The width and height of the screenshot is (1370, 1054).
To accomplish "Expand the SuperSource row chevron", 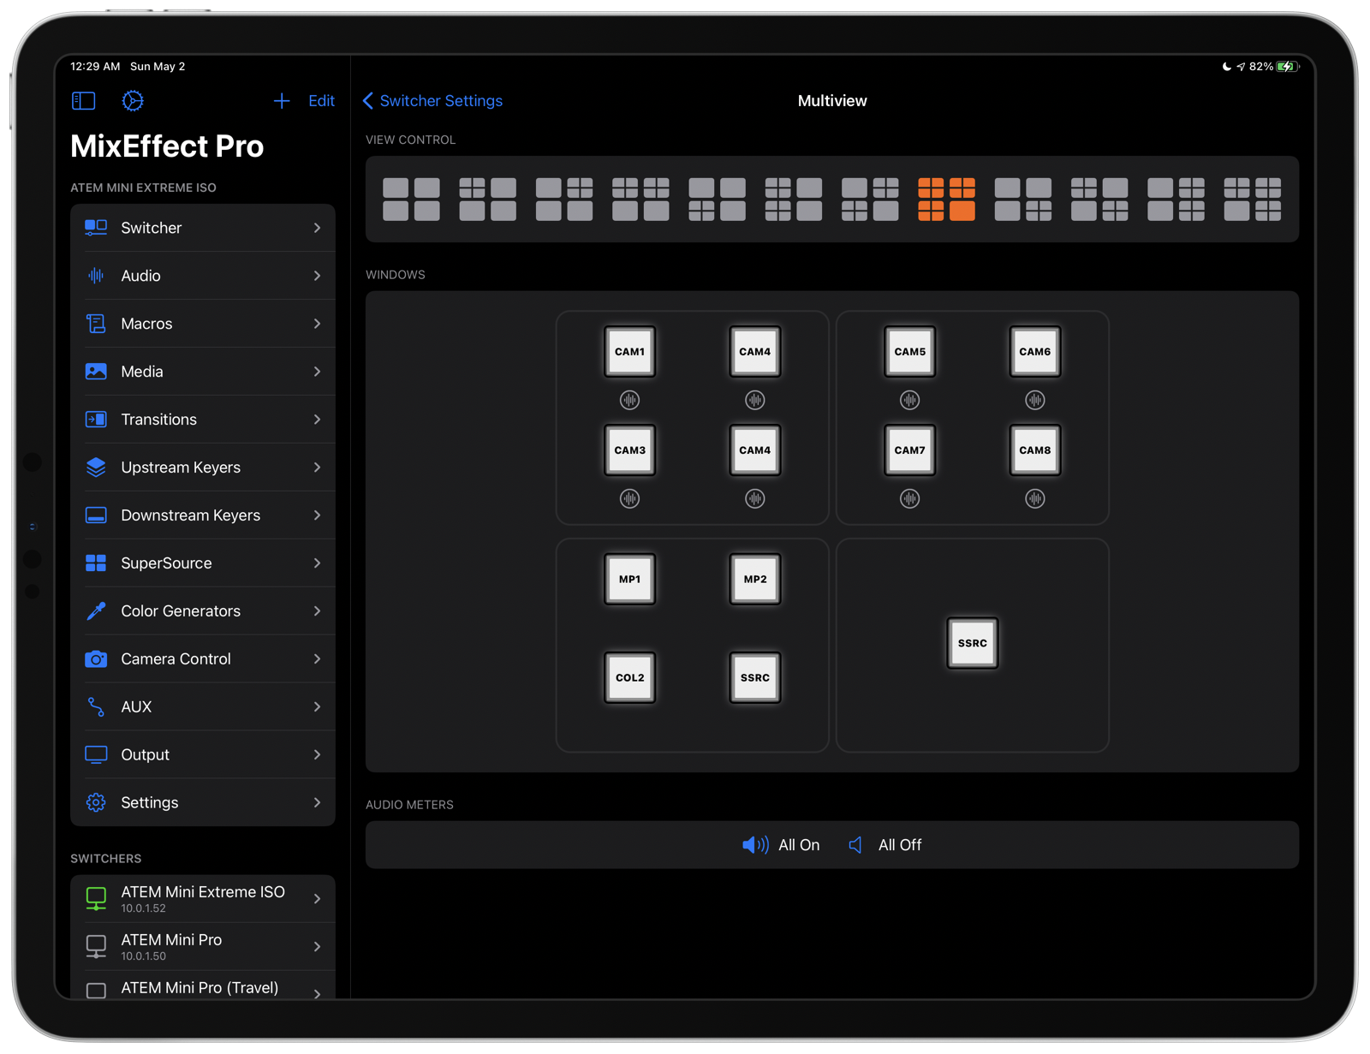I will click(x=317, y=563).
